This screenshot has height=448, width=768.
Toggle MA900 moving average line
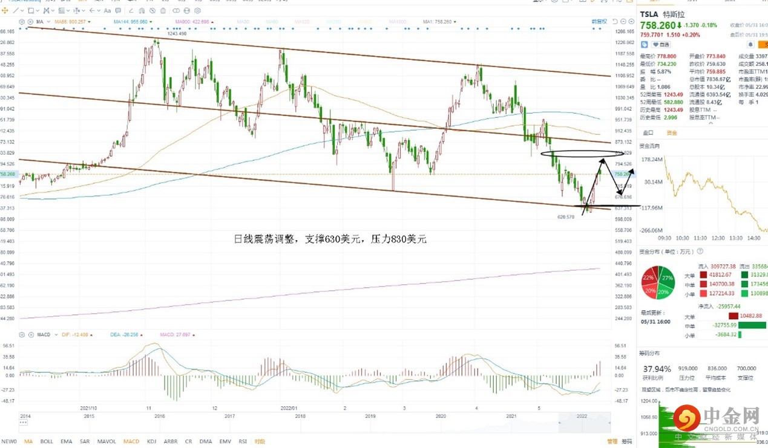click(x=194, y=22)
